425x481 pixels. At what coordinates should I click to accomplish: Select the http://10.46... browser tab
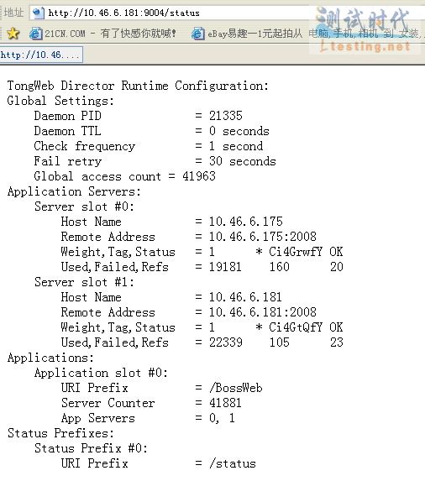(41, 55)
